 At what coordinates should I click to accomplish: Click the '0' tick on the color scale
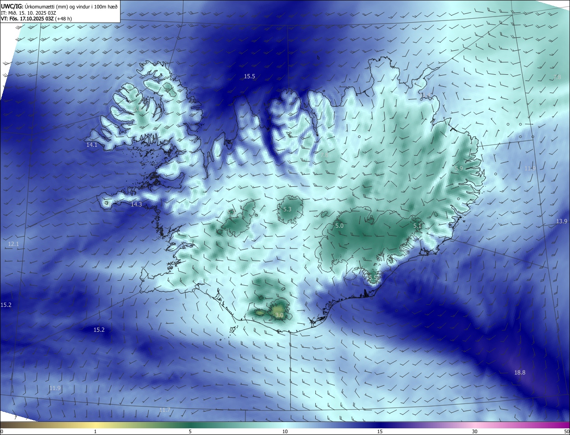pos(2,431)
